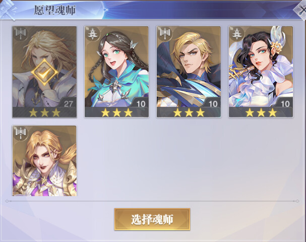Click the star row beneath the white-dress lady
The image size is (306, 242).
coord(261,112)
